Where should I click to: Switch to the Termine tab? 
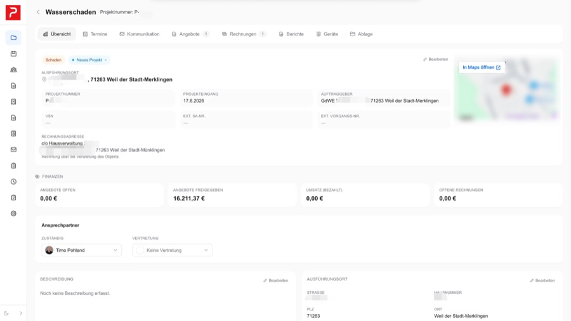click(x=95, y=34)
